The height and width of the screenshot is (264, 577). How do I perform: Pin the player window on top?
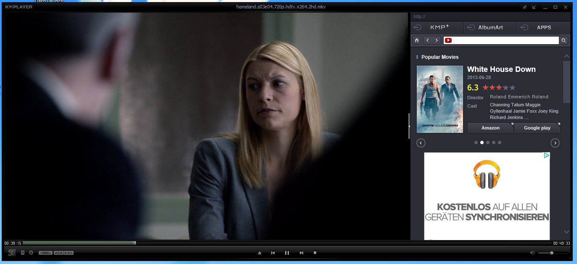(524, 7)
